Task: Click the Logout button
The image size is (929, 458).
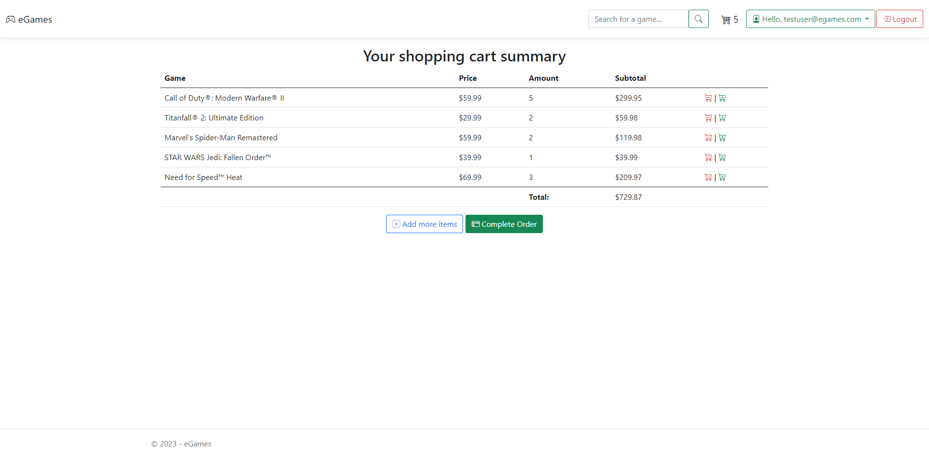Action: point(899,19)
